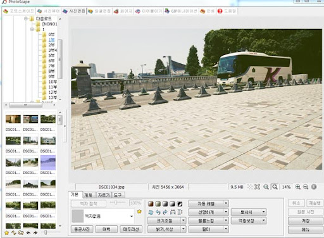Click the 여백 margin button
324x238 pixels.
[106, 229]
